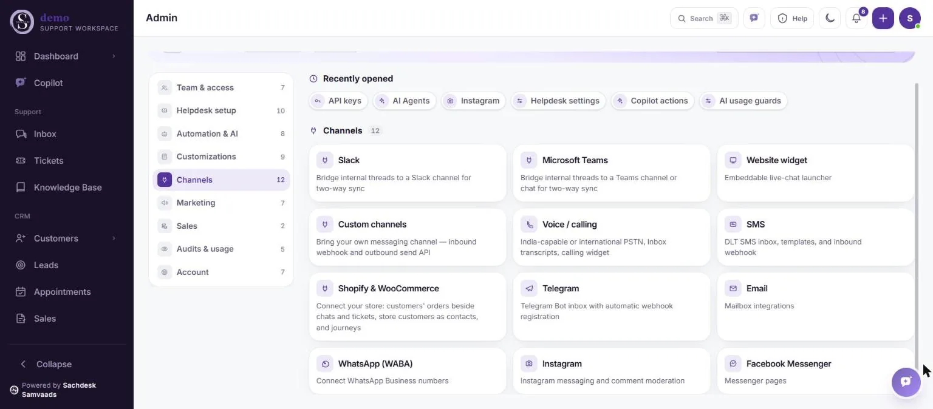
Task: Select Customizations category
Action: click(221, 157)
